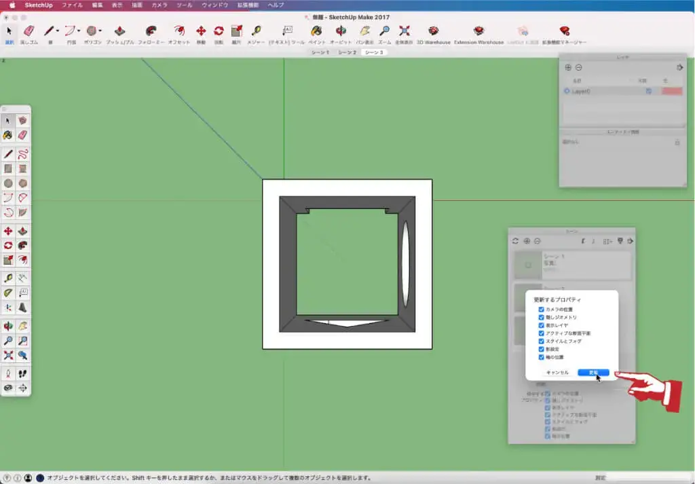
Task: Click the キャンセル button in dialog
Action: [557, 373]
